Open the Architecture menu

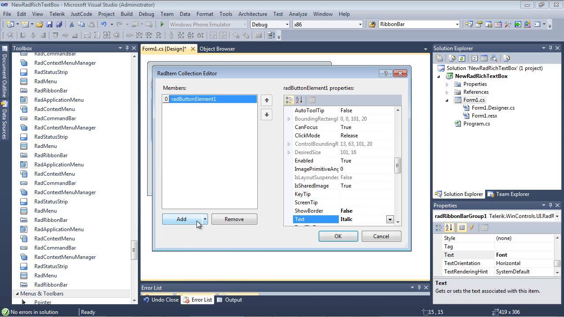pos(252,14)
